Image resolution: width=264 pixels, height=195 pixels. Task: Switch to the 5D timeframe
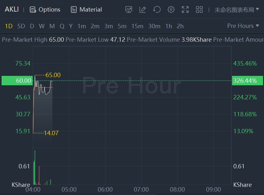(21, 26)
